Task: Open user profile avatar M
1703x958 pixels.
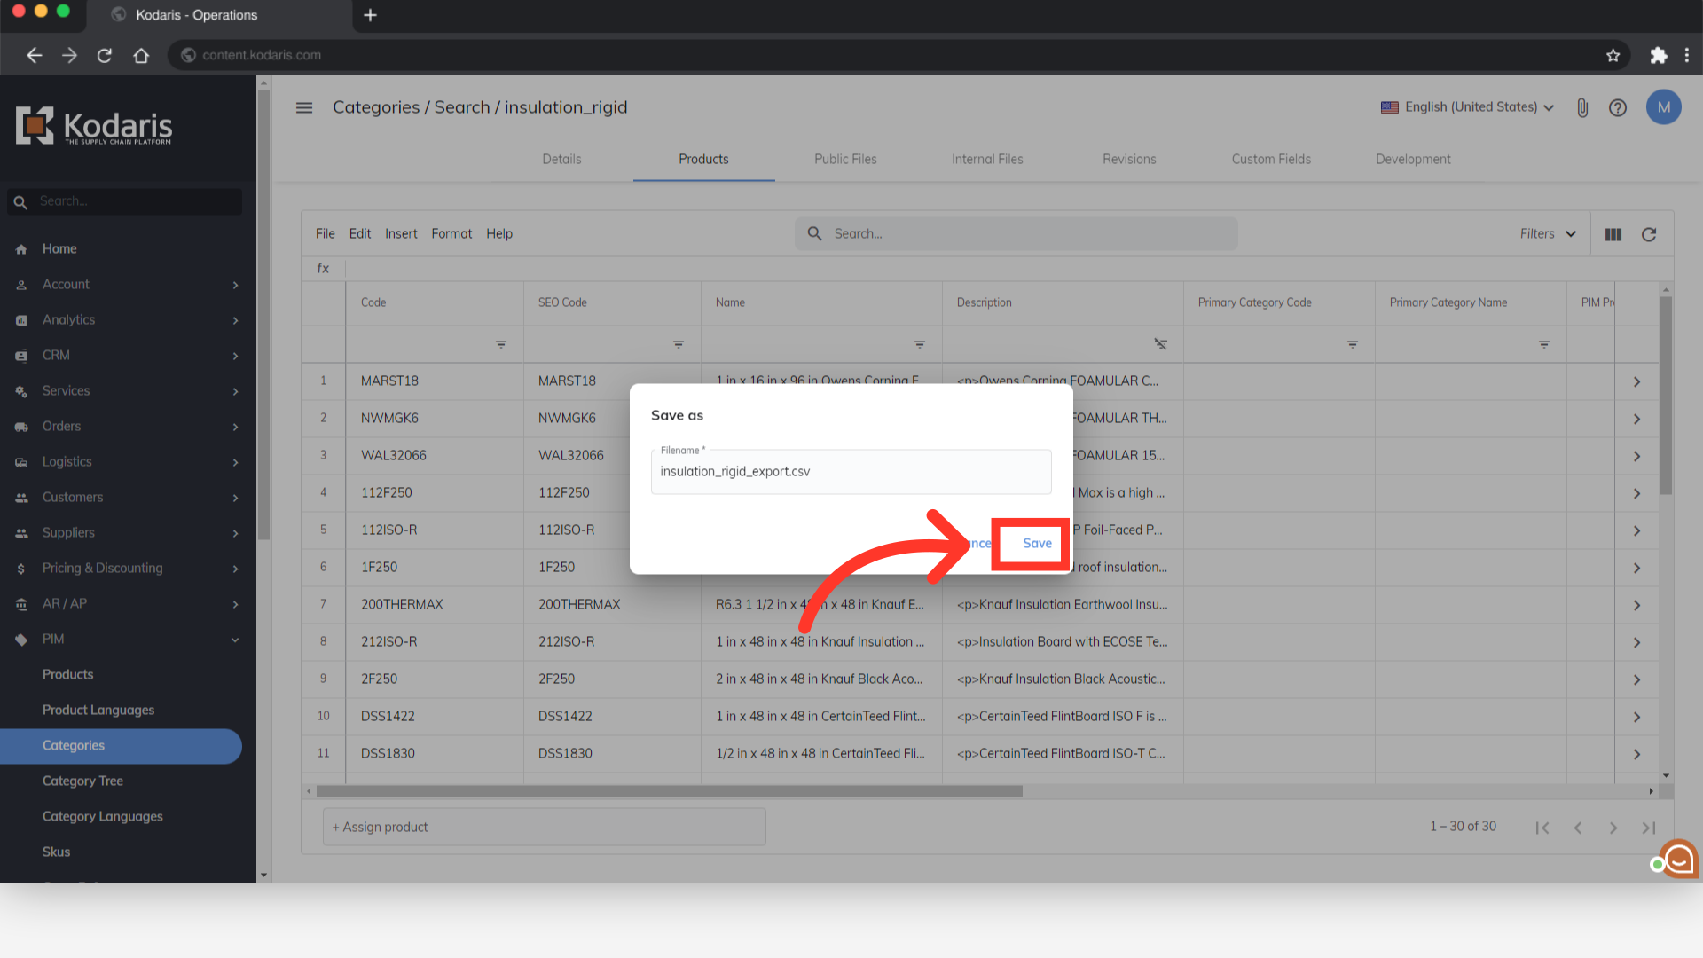Action: (x=1663, y=107)
